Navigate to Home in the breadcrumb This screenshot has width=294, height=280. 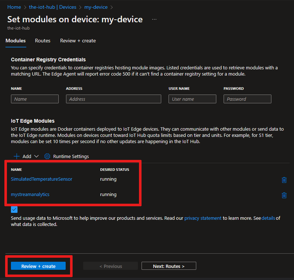(x=14, y=7)
